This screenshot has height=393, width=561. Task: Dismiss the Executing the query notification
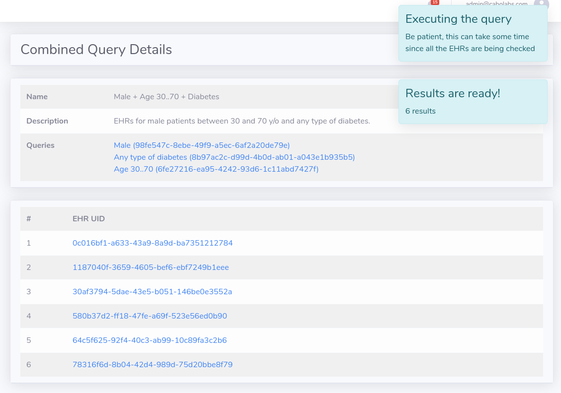click(x=473, y=33)
